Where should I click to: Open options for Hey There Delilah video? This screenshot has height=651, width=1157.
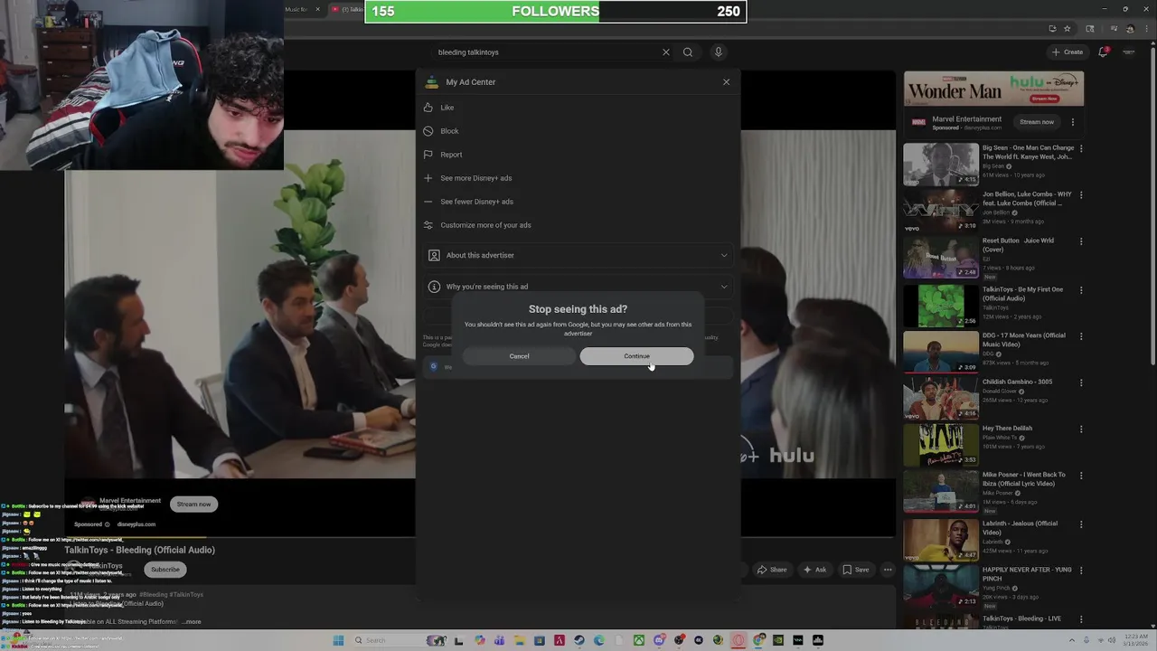1081,429
